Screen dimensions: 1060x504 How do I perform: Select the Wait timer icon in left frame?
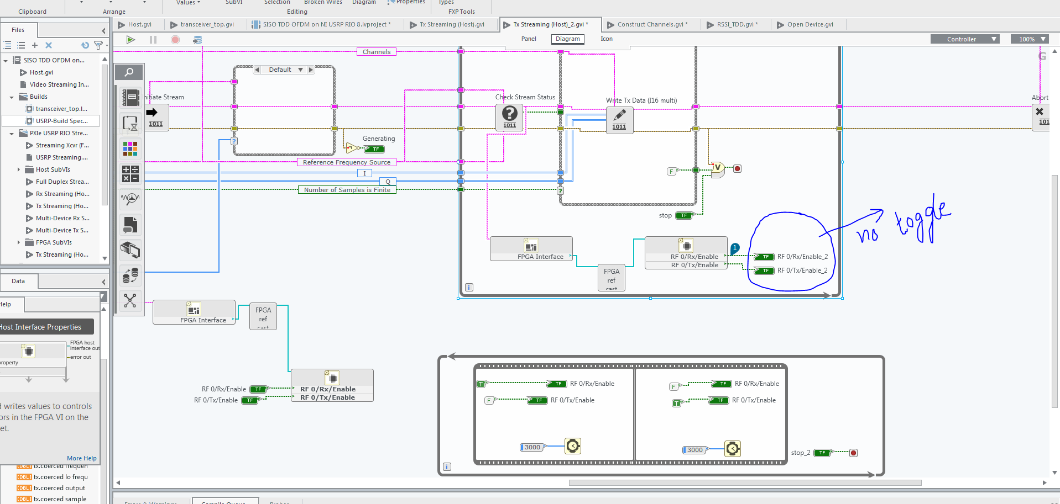(x=573, y=446)
